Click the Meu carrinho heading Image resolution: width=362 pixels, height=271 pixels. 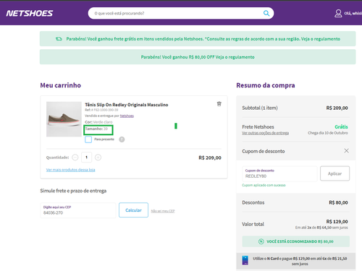pos(61,85)
